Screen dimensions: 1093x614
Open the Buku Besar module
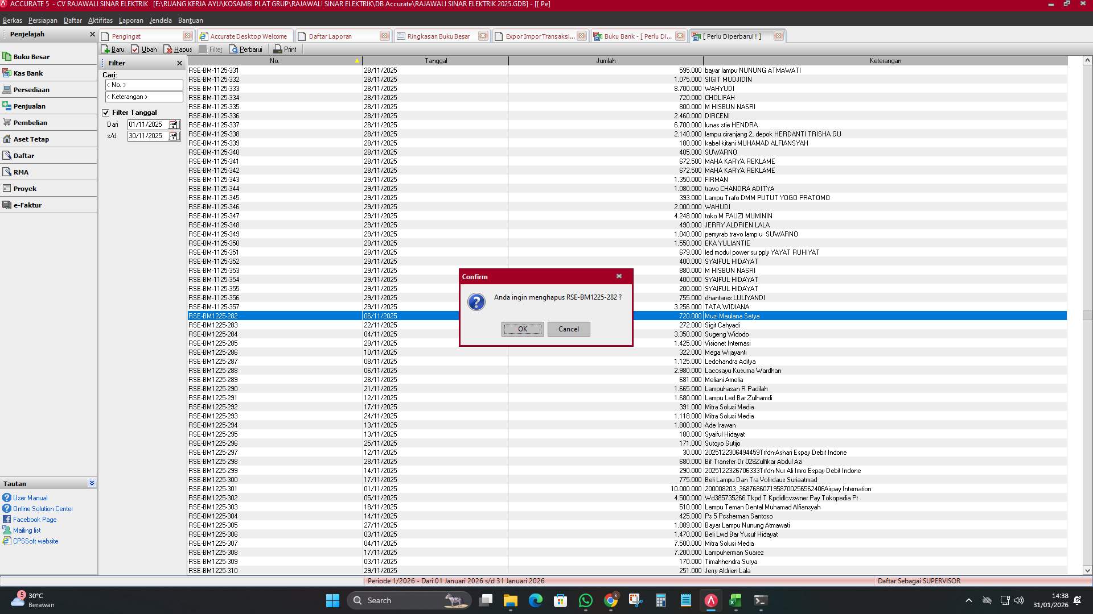tap(31, 57)
